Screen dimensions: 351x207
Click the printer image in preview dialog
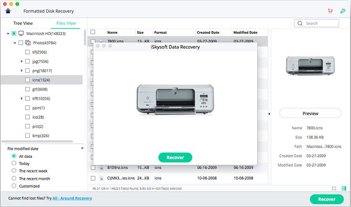point(175,100)
